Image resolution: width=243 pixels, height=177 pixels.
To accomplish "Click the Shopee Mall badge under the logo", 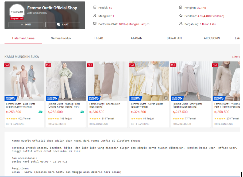I will tap(17, 18).
